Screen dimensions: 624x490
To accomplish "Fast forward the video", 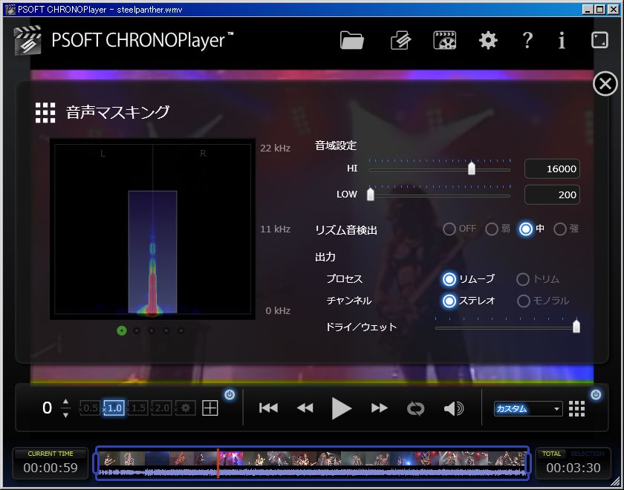I will click(379, 408).
